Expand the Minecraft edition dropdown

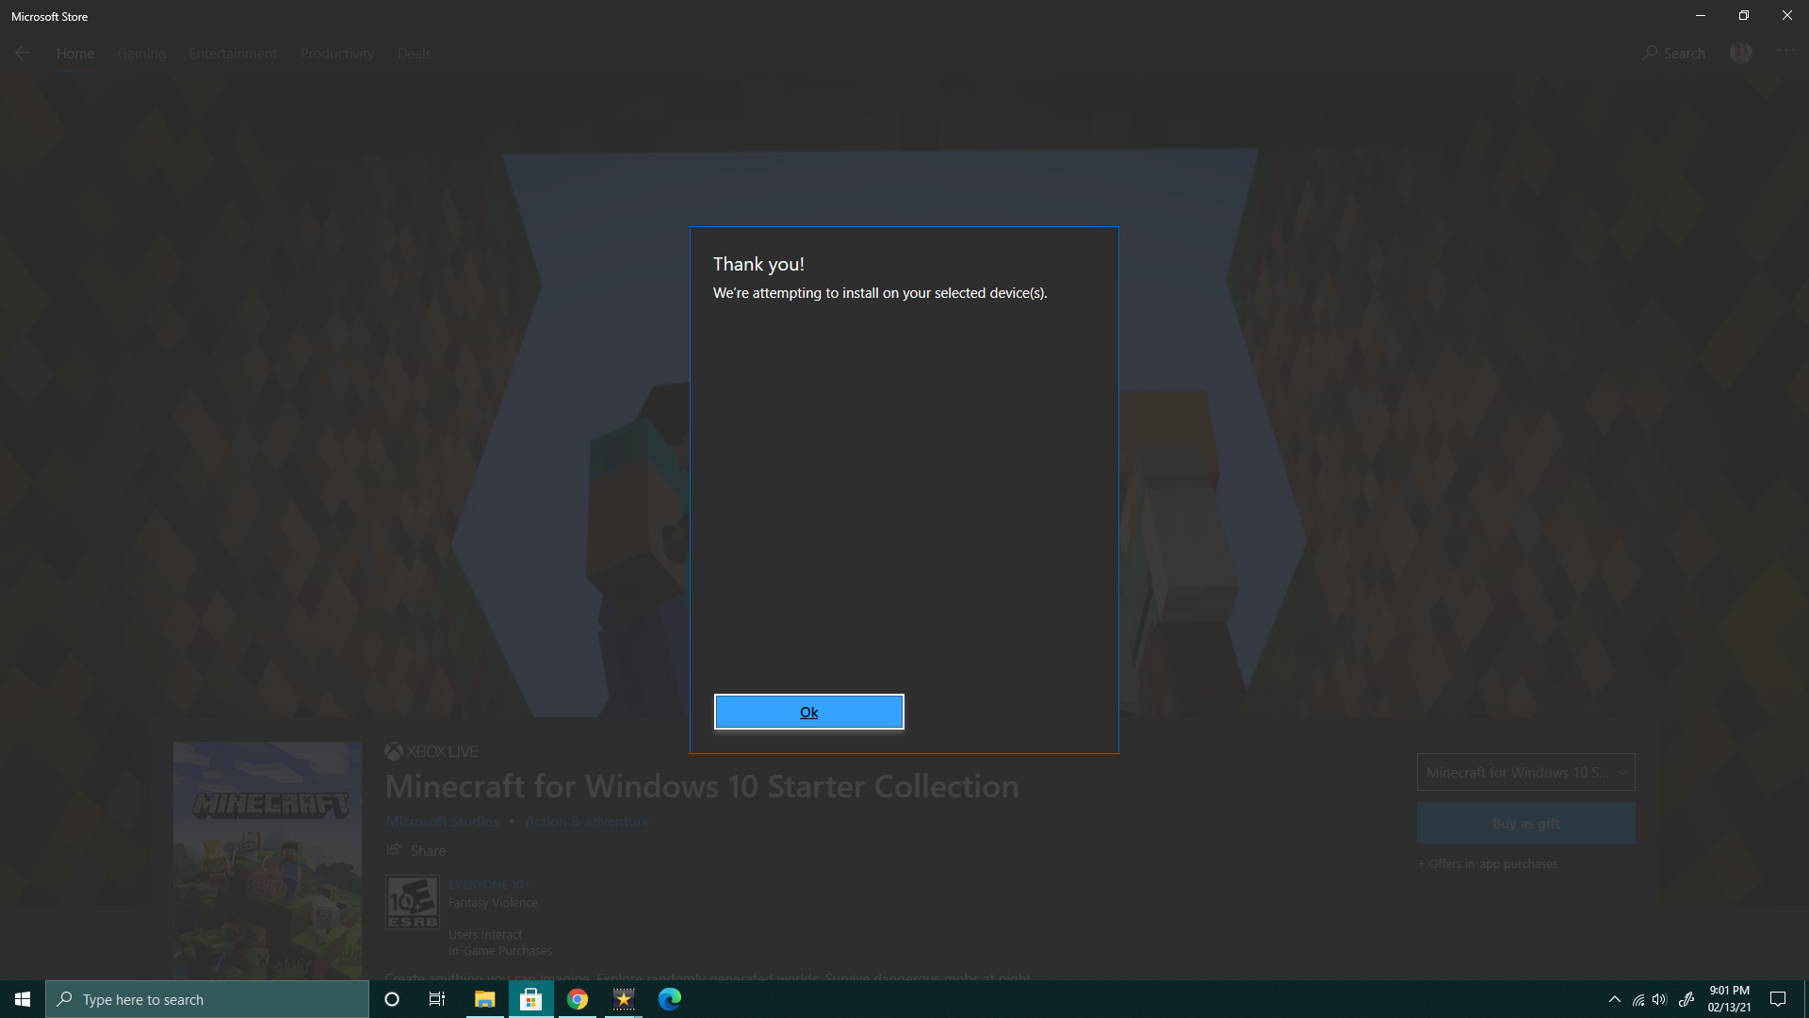pyautogui.click(x=1525, y=772)
